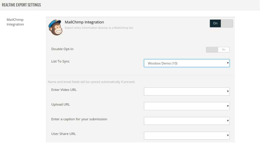This screenshot has height=149, width=260.
Task: Click arrow icon of caption select
Action: [x=228, y=121]
